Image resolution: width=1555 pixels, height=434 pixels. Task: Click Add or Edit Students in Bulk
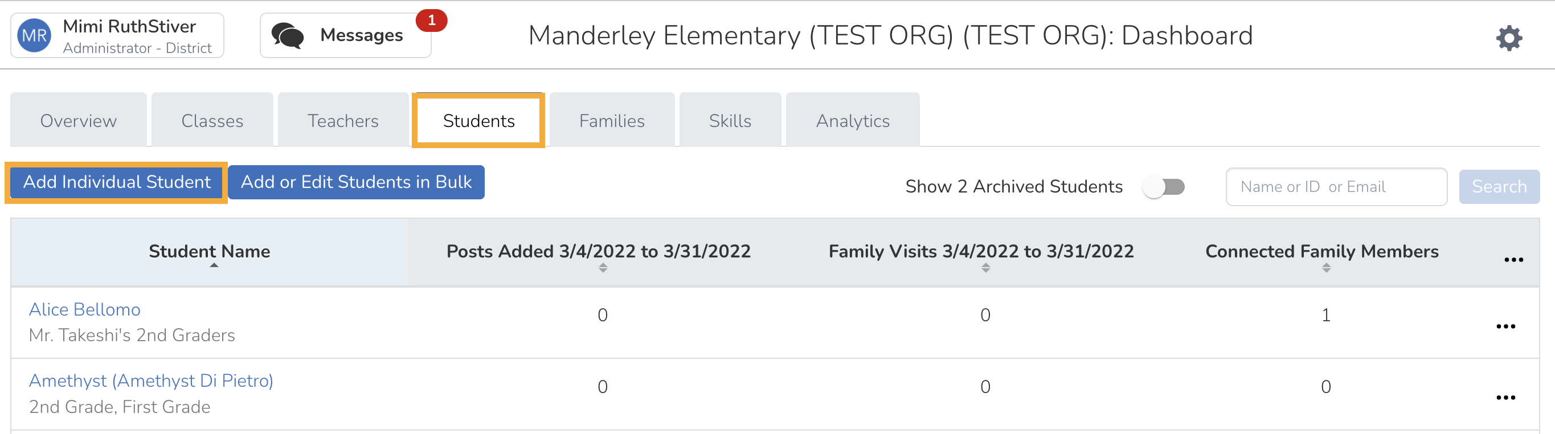click(355, 182)
